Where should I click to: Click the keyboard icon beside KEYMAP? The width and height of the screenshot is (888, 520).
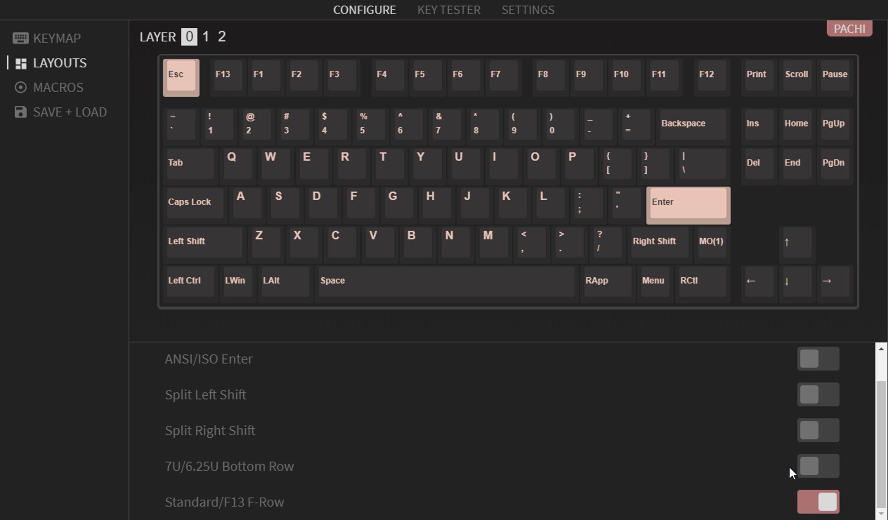[20, 38]
